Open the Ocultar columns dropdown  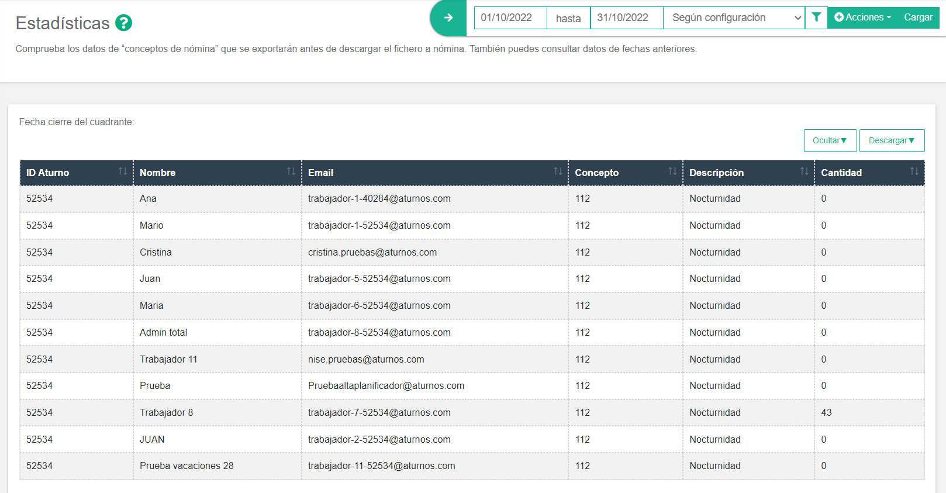(830, 140)
